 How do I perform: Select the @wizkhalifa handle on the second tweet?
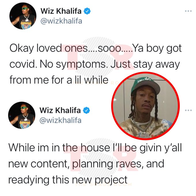tap(61, 120)
